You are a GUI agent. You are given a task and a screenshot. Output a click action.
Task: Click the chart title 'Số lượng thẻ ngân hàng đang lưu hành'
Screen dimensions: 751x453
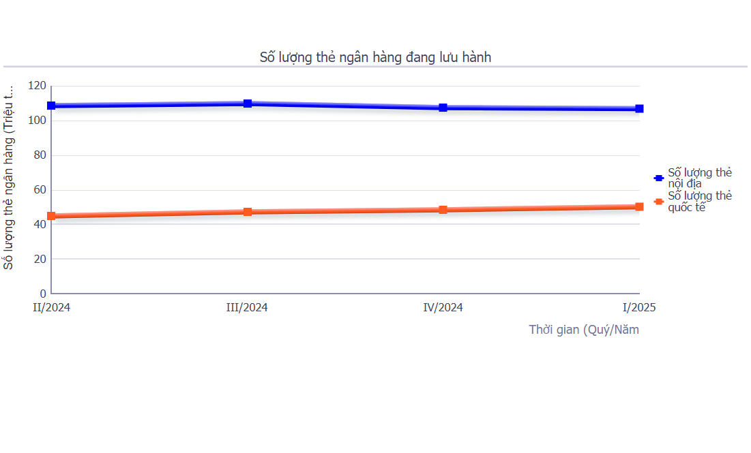point(375,57)
